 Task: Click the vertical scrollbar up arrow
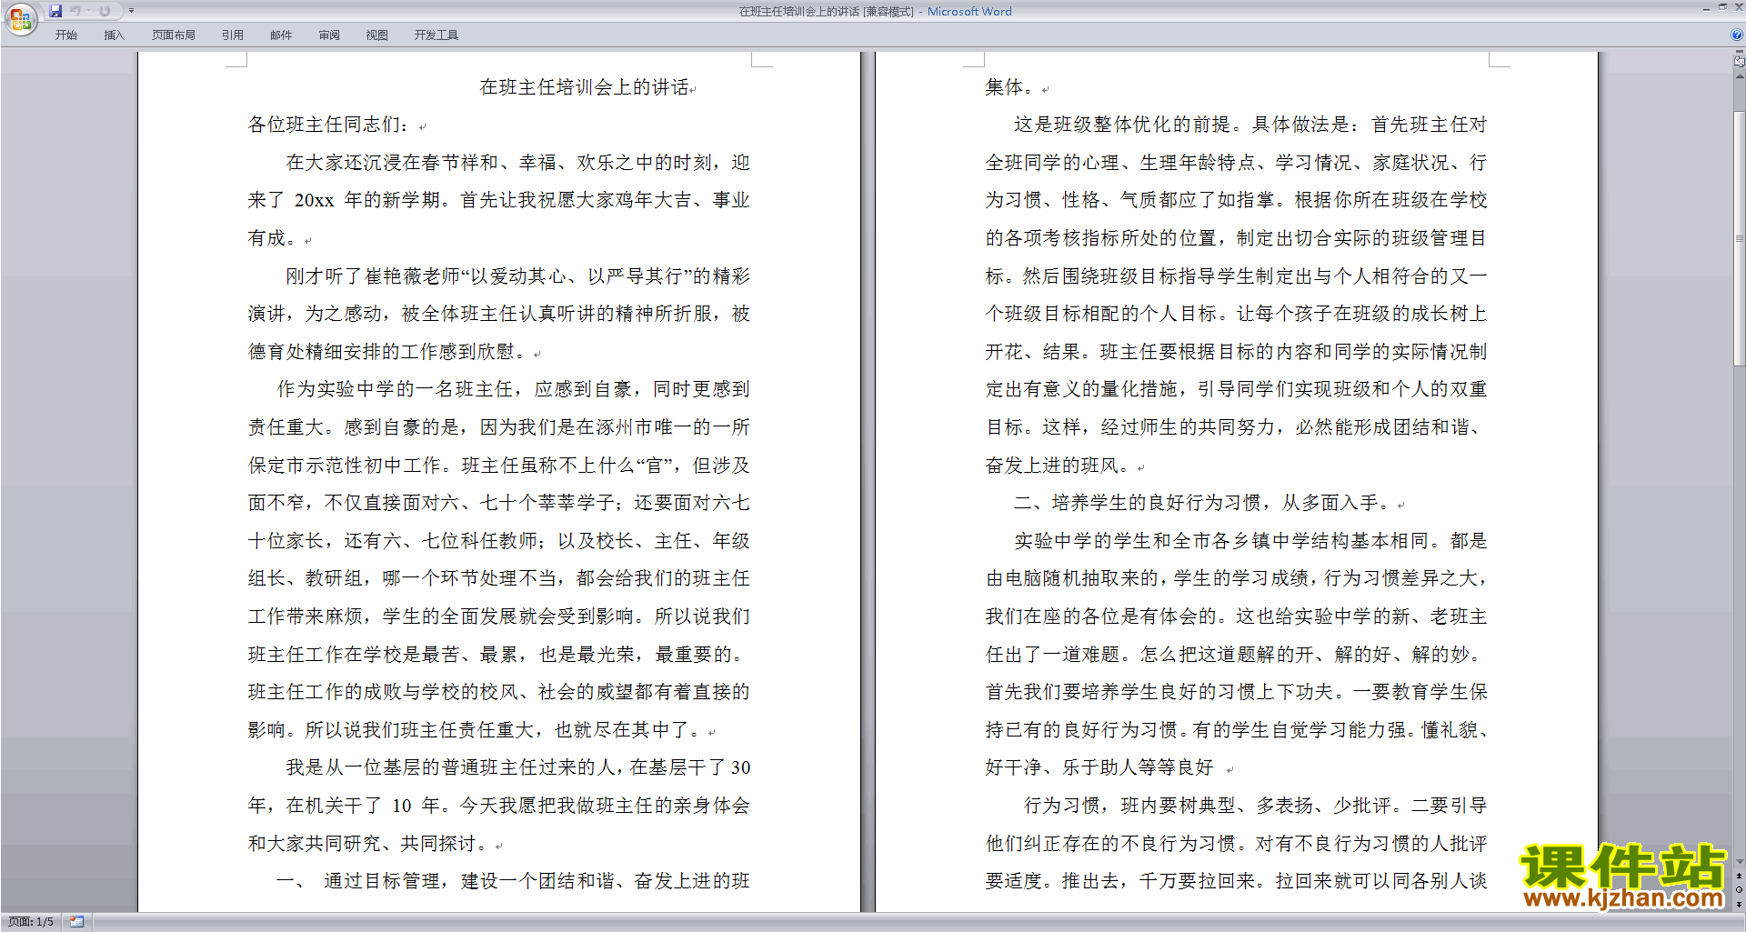coord(1740,76)
